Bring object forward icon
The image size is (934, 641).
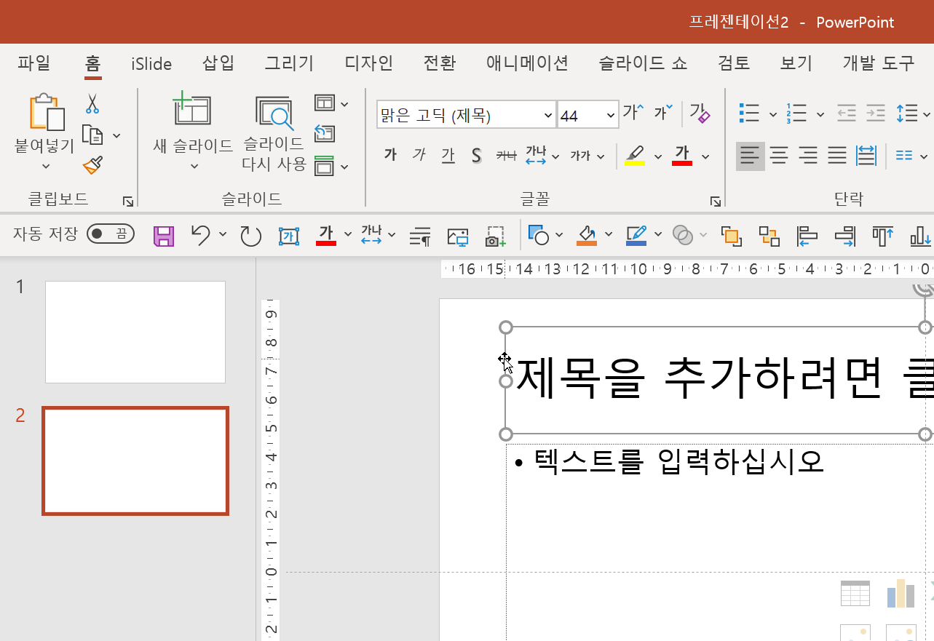731,236
